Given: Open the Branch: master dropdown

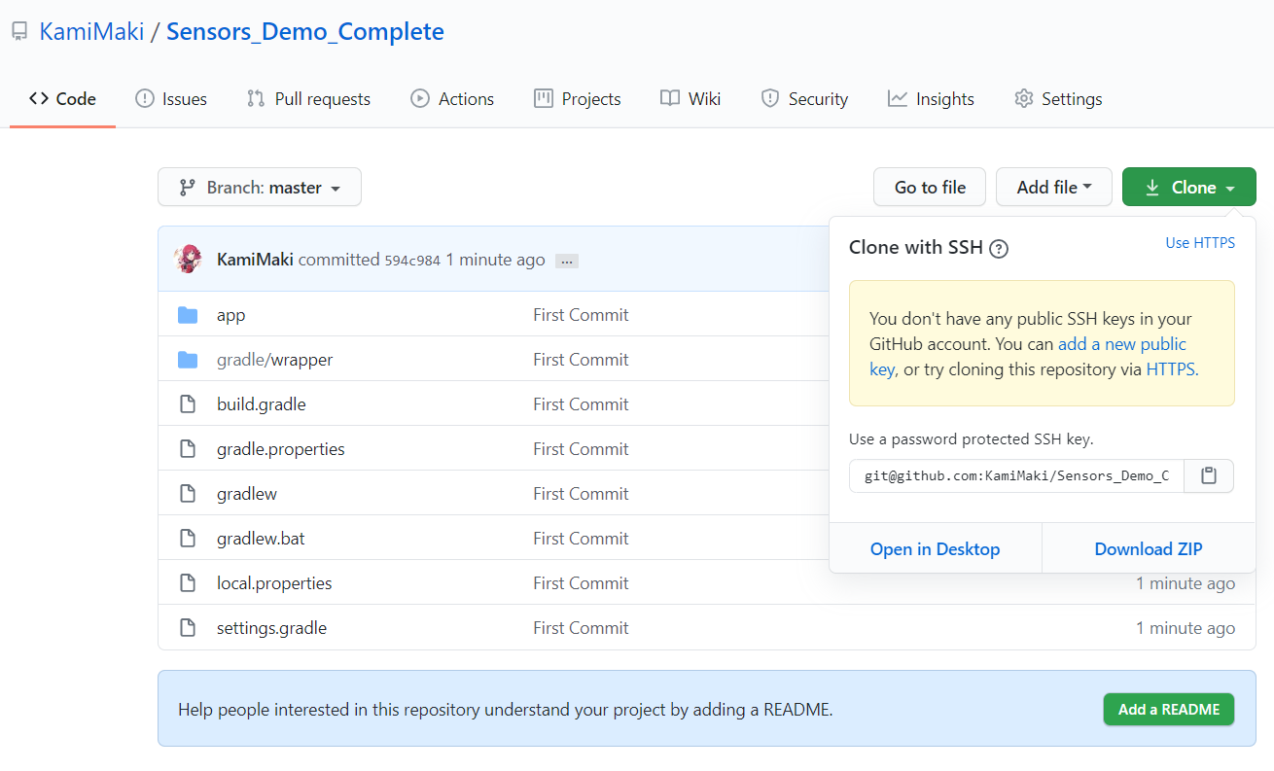Looking at the screenshot, I should tap(259, 187).
